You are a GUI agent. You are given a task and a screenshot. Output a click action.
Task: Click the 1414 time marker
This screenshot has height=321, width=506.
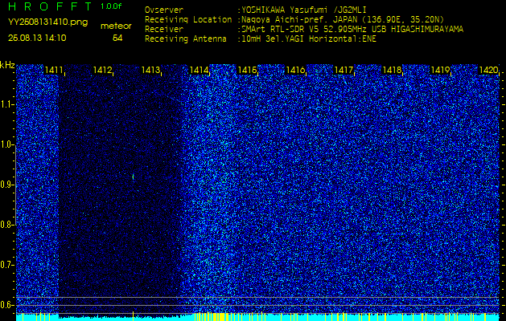coord(199,70)
